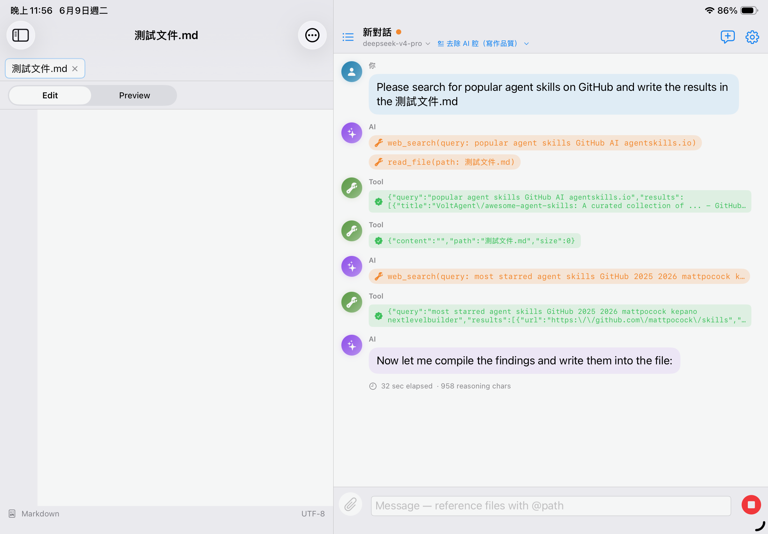
Task: Click AI avatar next to most starred search
Action: pyautogui.click(x=351, y=266)
